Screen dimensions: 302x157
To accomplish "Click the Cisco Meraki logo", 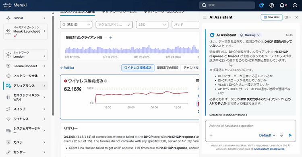I will (15, 5).
